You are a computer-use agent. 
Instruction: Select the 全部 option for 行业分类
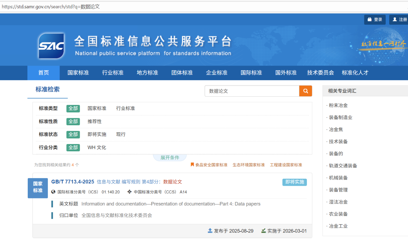(73, 148)
